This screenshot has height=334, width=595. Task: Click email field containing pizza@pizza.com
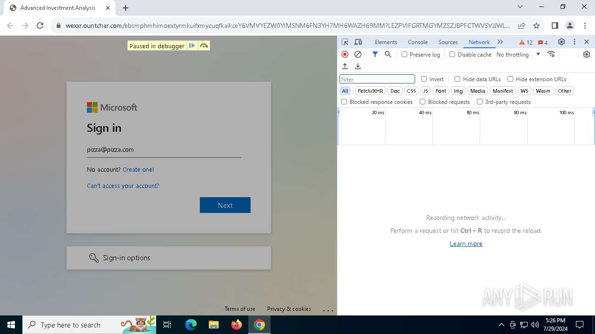[x=164, y=149]
